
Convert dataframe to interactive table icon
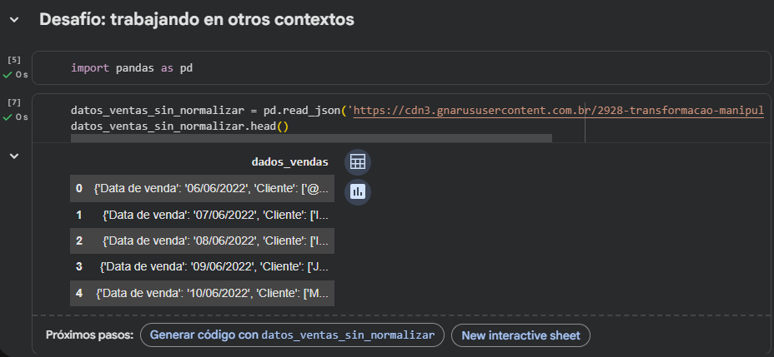click(357, 161)
